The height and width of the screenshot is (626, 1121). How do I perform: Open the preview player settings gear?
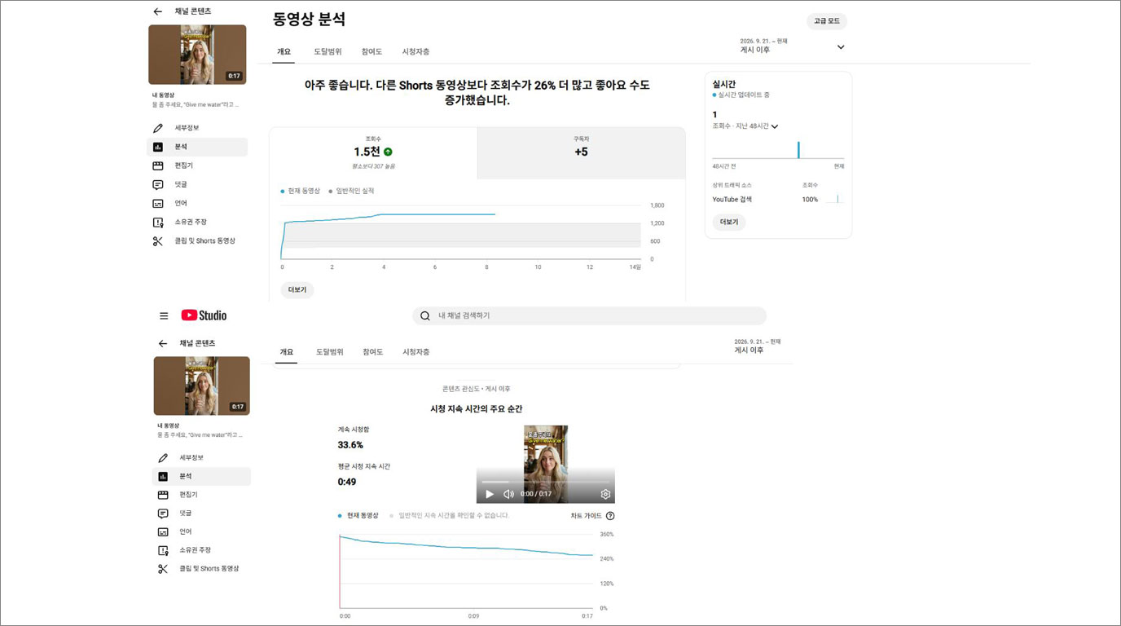[x=605, y=494]
